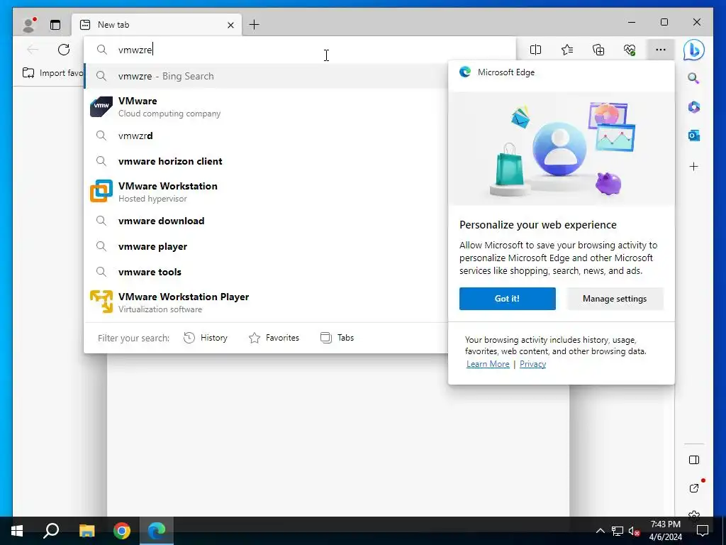Viewport: 726px width, 545px height.
Task: Select 'vmware horizon client' suggestion
Action: tap(267, 161)
